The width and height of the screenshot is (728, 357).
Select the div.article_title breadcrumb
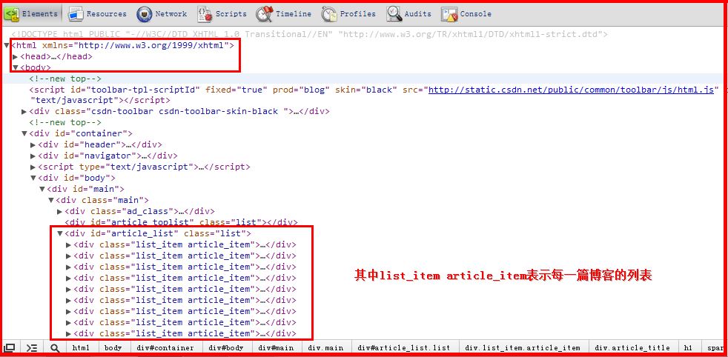coord(632,347)
